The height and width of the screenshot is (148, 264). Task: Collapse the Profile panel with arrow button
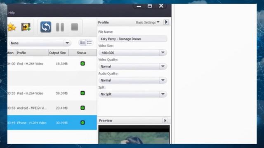[x=166, y=22]
